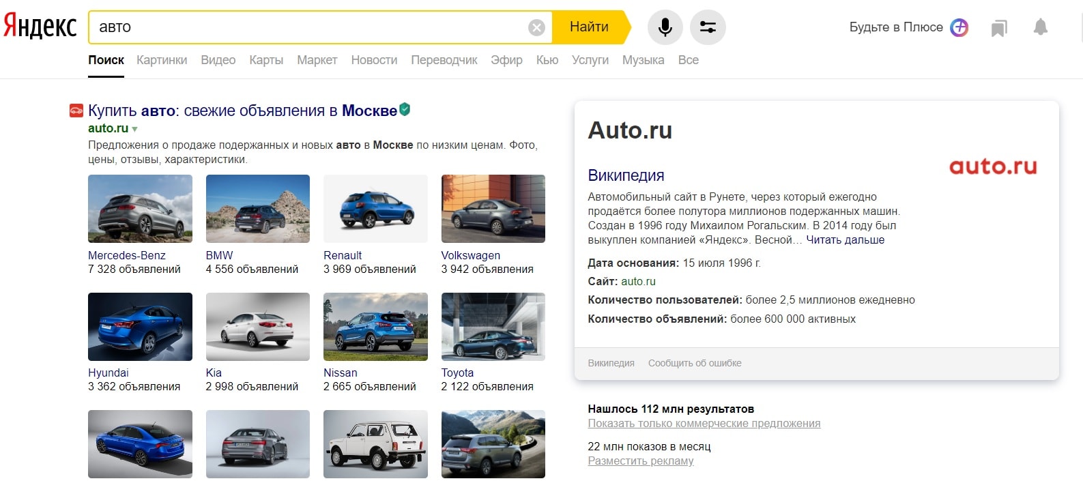Go to the Новости tab
Screen dimensions: 1083x481
point(374,60)
